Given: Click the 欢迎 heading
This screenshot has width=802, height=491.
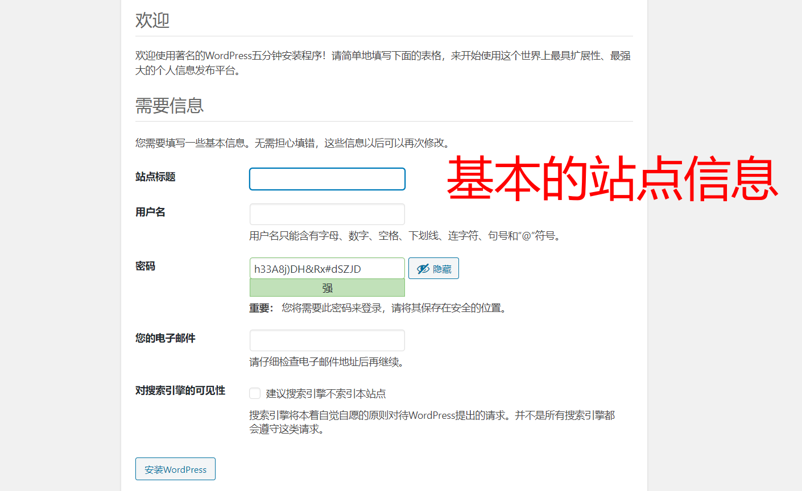Looking at the screenshot, I should [152, 20].
